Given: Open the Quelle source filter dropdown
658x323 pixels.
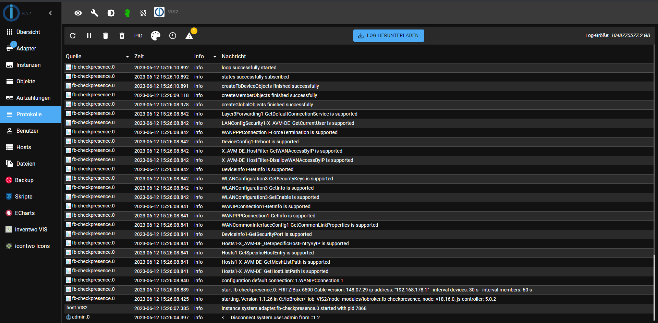Looking at the screenshot, I should (98, 57).
